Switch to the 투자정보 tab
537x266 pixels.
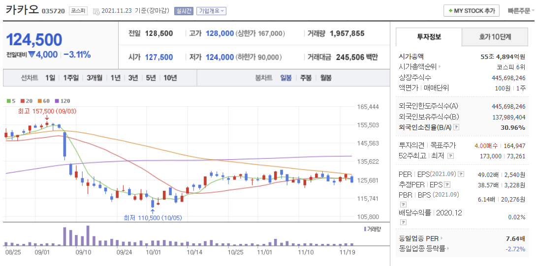pyautogui.click(x=429, y=37)
